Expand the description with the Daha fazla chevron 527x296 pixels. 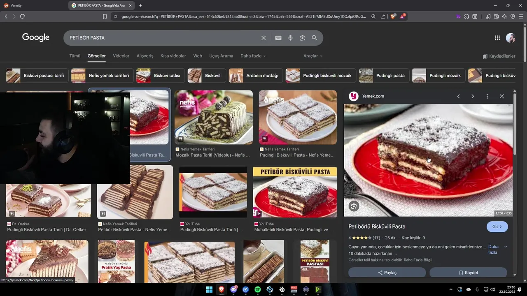(506, 247)
